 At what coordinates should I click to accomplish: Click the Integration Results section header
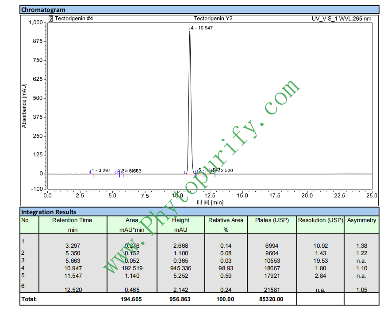click(49, 212)
